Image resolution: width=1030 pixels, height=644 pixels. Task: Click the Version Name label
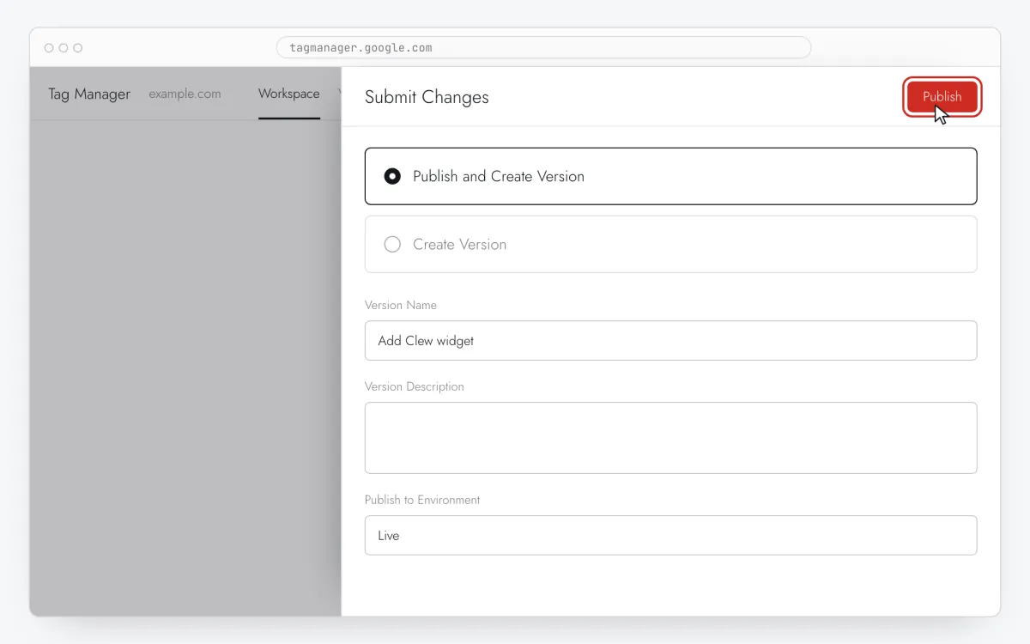(x=401, y=305)
